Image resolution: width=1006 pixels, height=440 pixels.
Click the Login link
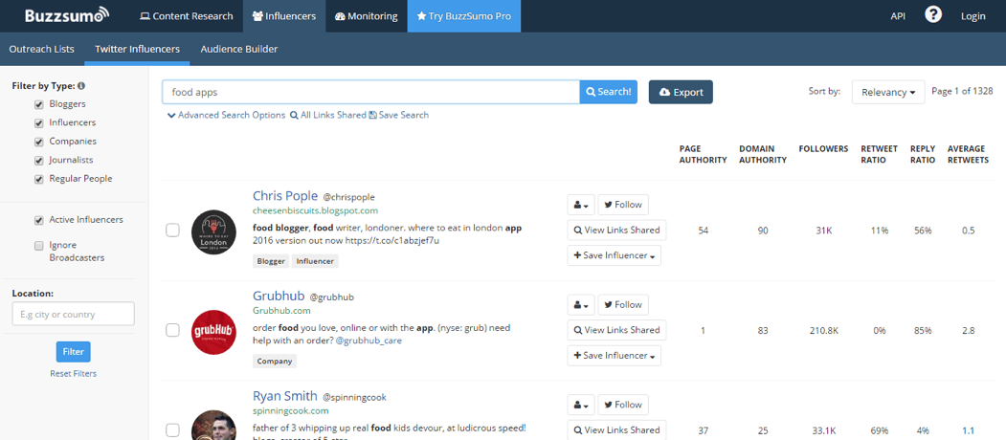coord(972,16)
